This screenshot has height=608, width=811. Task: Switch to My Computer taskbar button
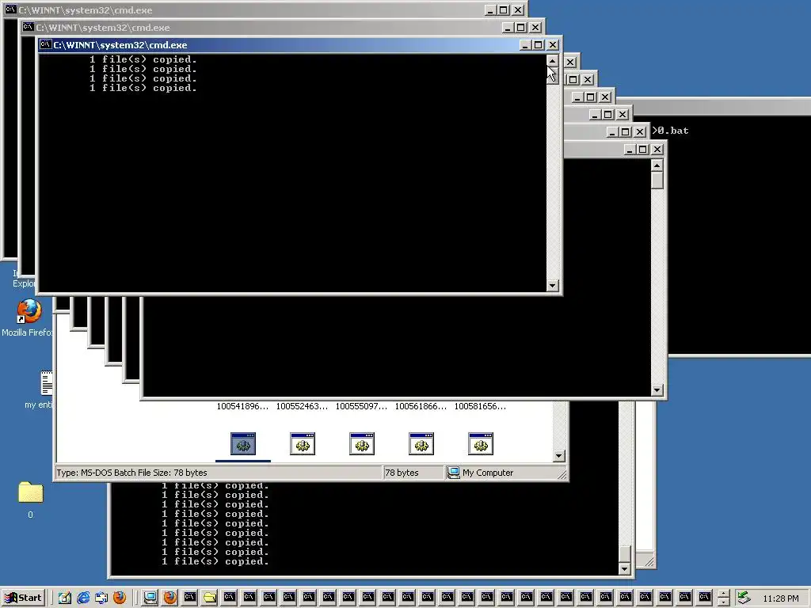[150, 598]
